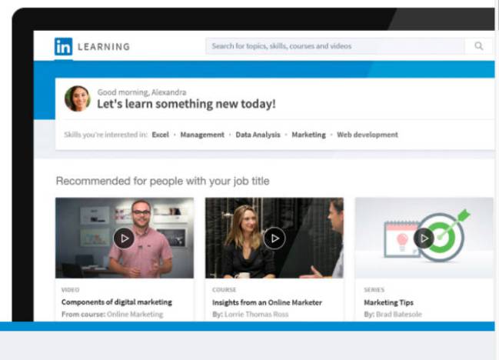The height and width of the screenshot is (360, 499).
Task: Open the 'Components of digital marketing' title
Action: 116,302
